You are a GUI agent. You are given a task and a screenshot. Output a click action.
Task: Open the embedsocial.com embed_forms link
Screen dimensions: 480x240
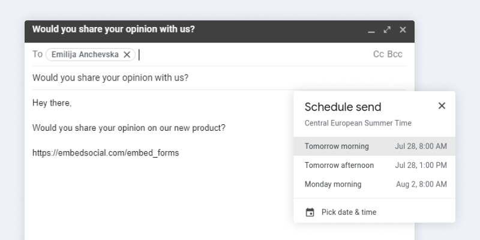click(x=106, y=153)
